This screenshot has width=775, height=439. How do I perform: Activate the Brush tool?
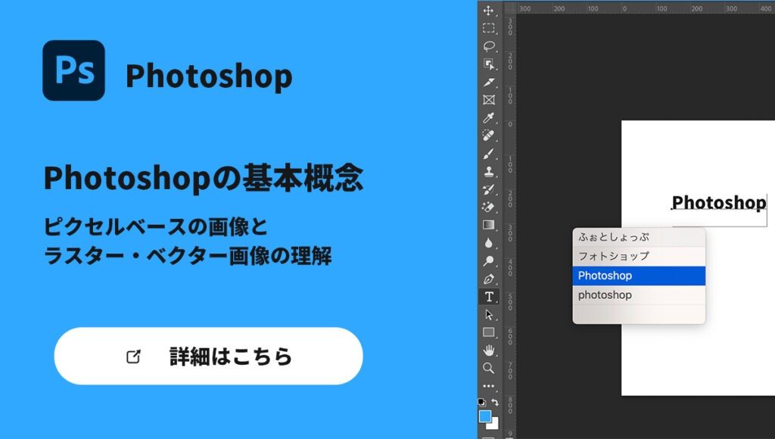(x=489, y=154)
